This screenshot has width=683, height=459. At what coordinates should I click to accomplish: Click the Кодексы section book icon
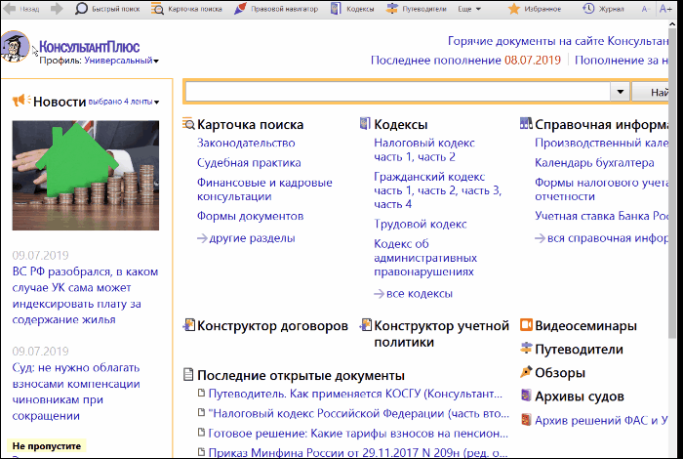365,124
